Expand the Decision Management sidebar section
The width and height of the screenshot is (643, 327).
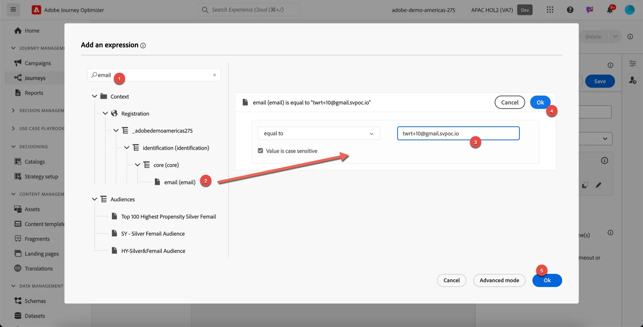[13, 110]
